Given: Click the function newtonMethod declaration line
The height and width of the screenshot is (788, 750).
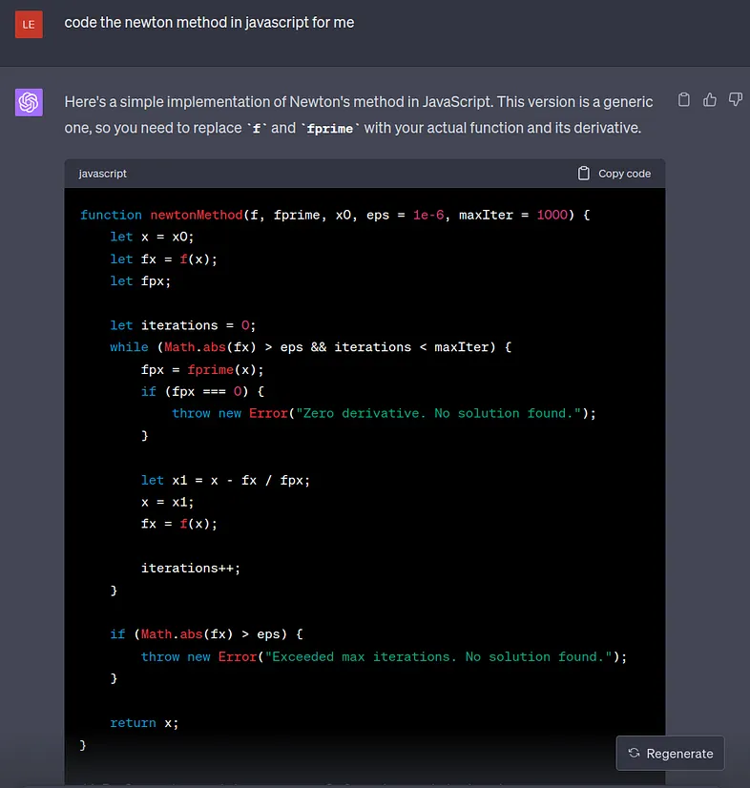Looking at the screenshot, I should [335, 216].
